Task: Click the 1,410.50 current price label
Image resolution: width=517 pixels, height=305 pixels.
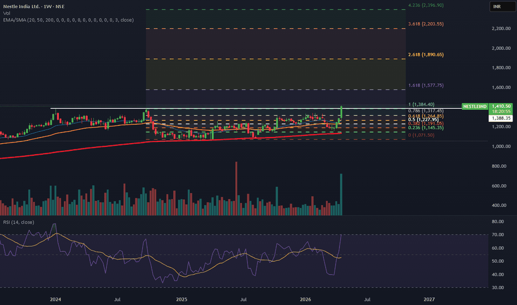Action: (501, 106)
